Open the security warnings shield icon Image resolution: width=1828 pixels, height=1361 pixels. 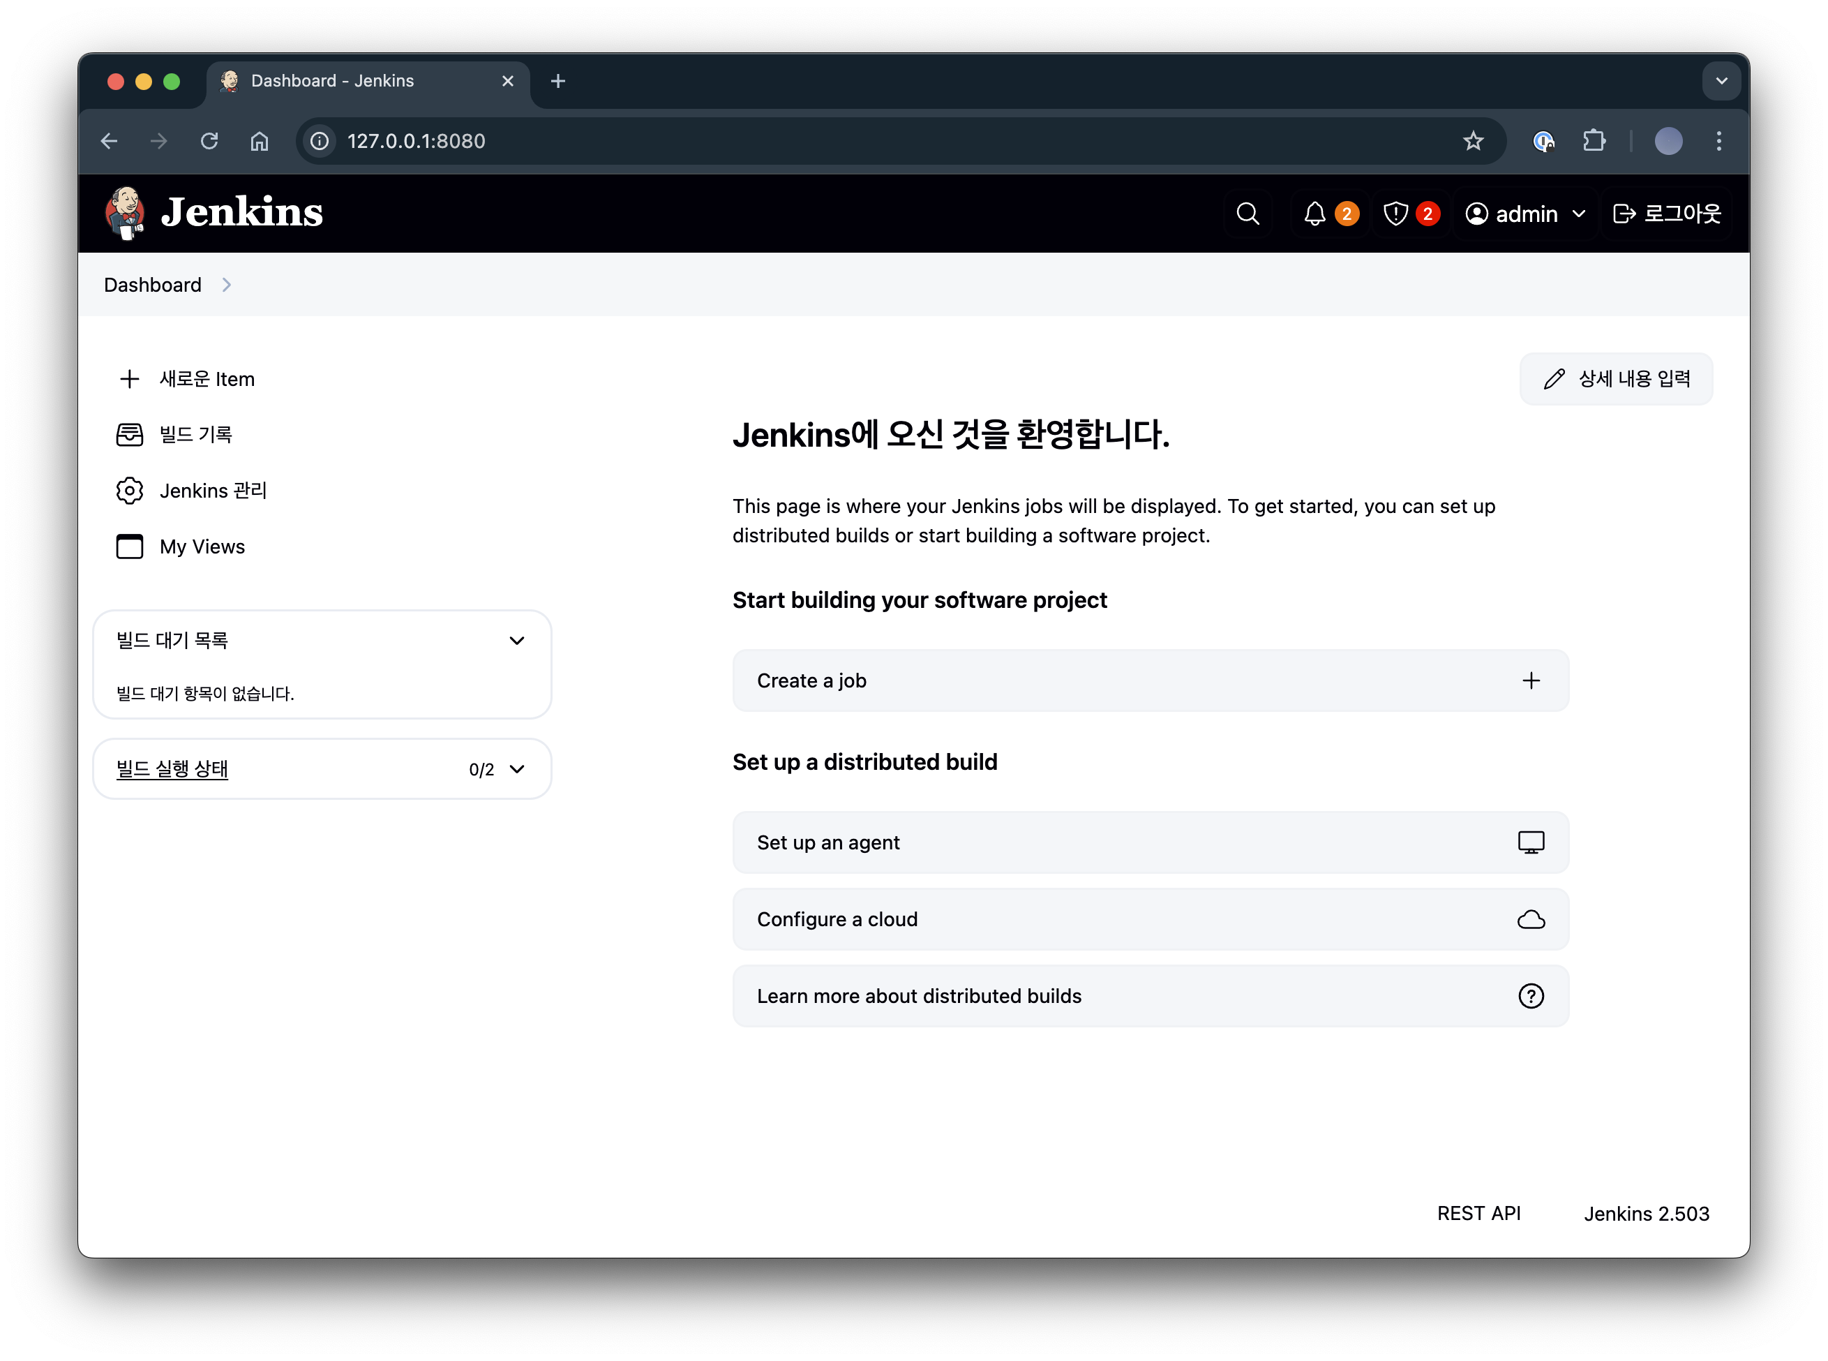point(1395,214)
